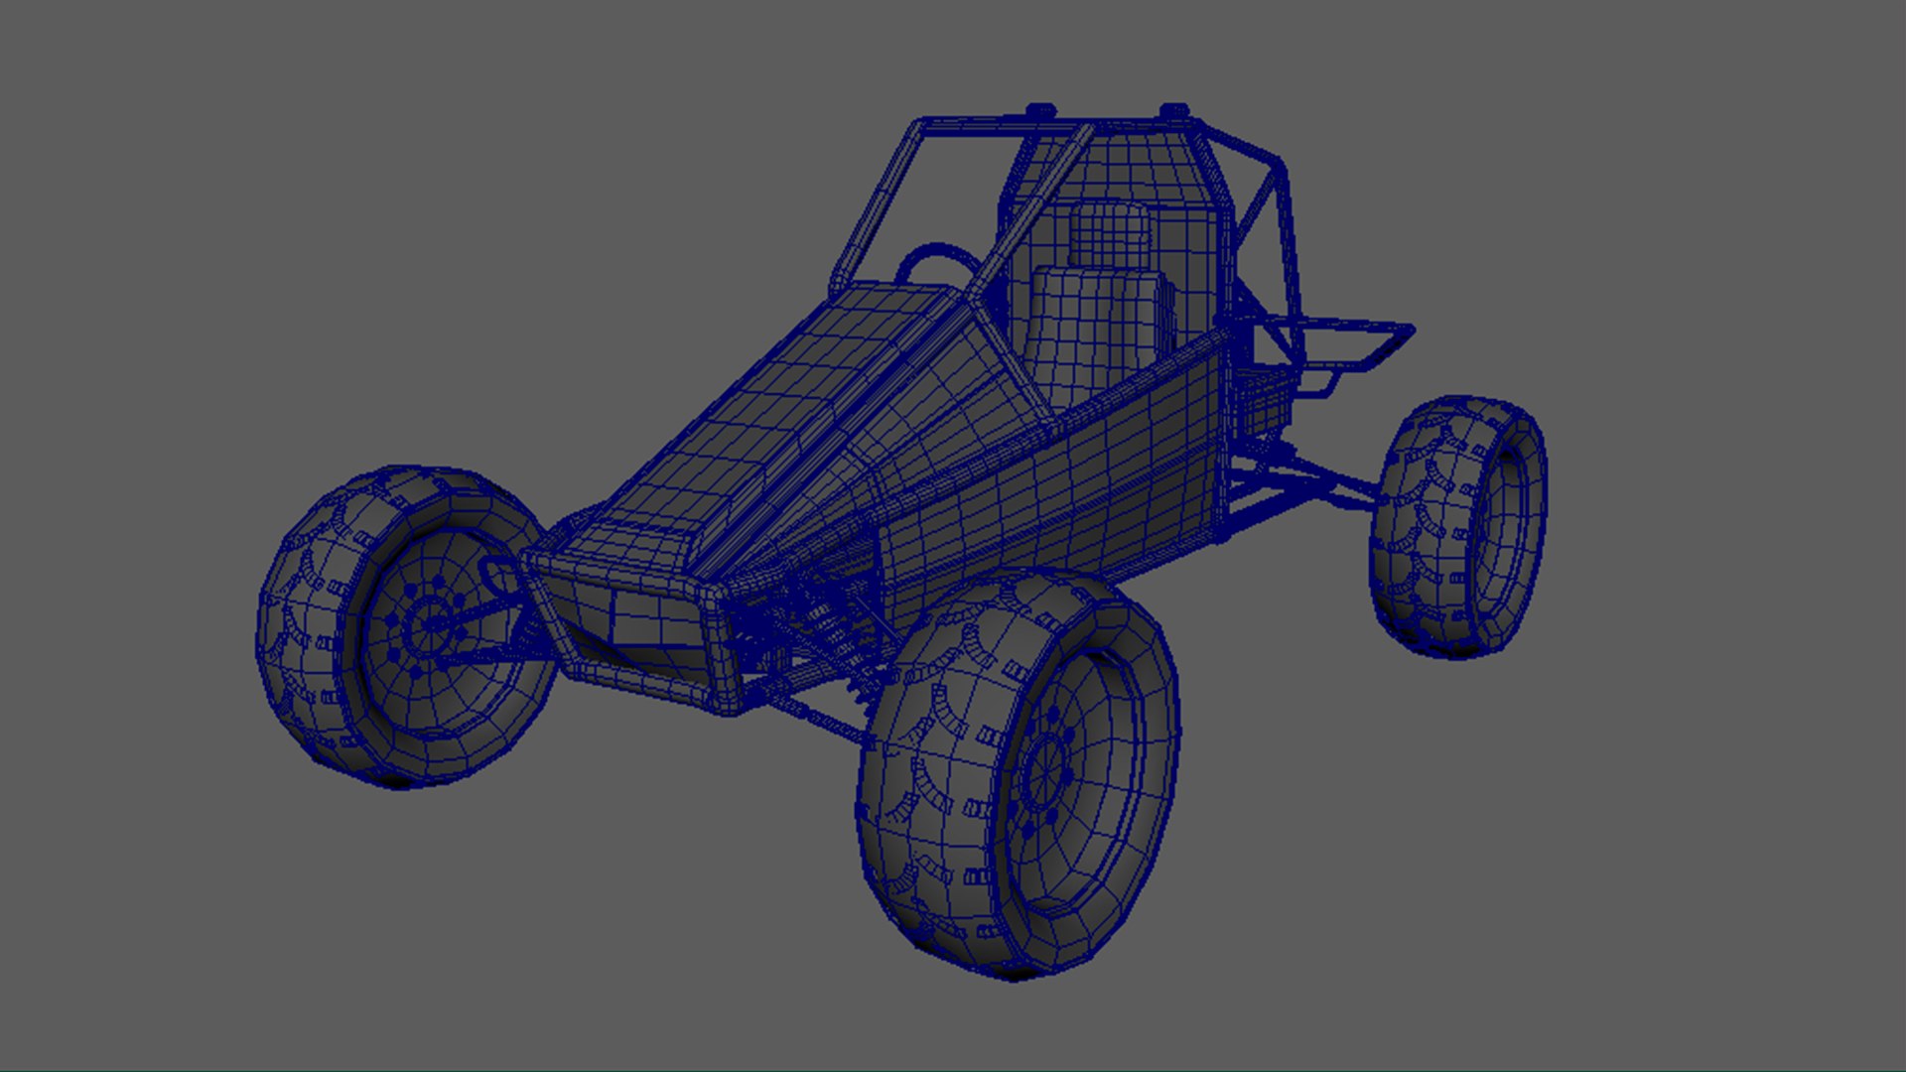Select the large foreground front tire

[x=1019, y=776]
